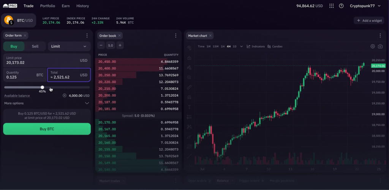Open the help question-mark icon
Screen dimensions: 389x190
(341, 6)
